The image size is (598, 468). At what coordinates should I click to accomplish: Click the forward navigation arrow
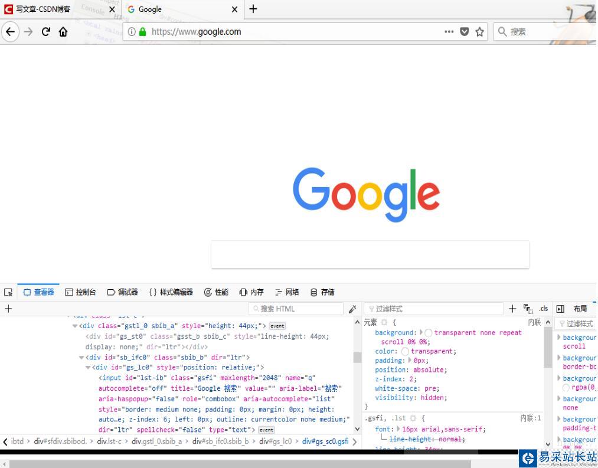click(28, 32)
